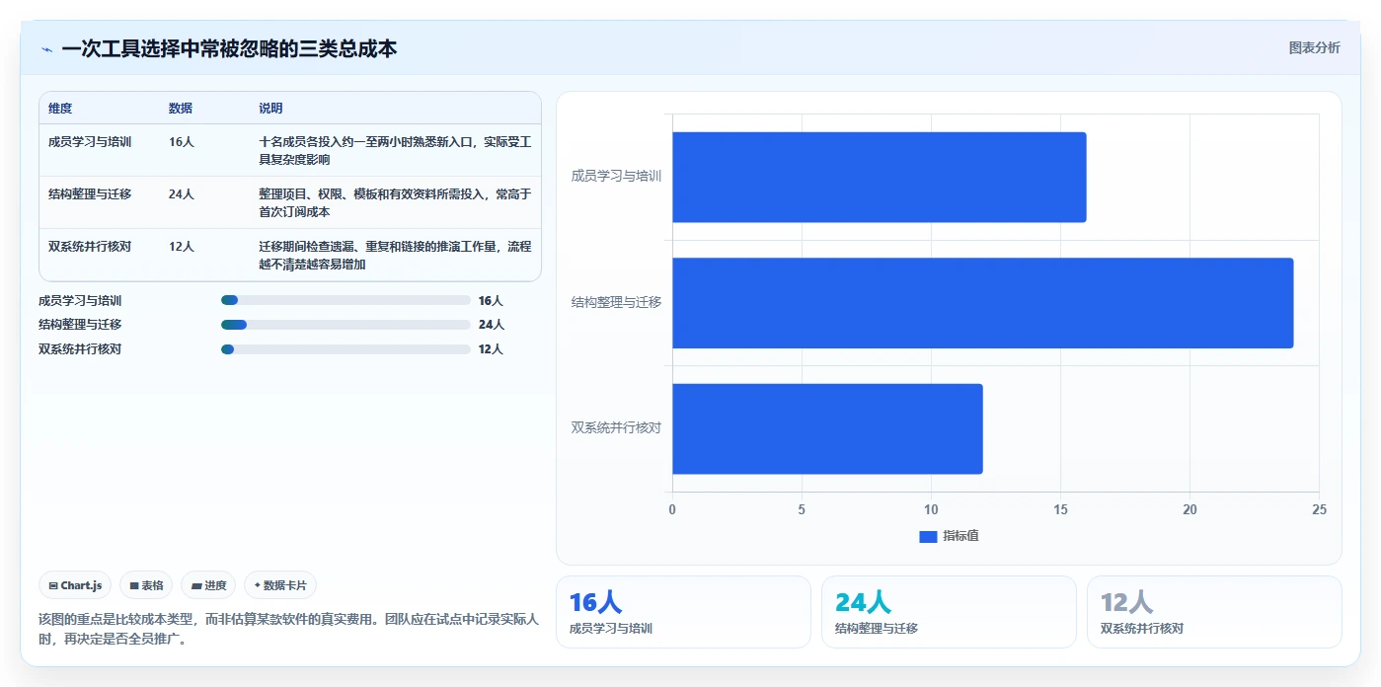
Task: Open the 16人 成员学习与培训 stat card
Action: pyautogui.click(x=683, y=612)
